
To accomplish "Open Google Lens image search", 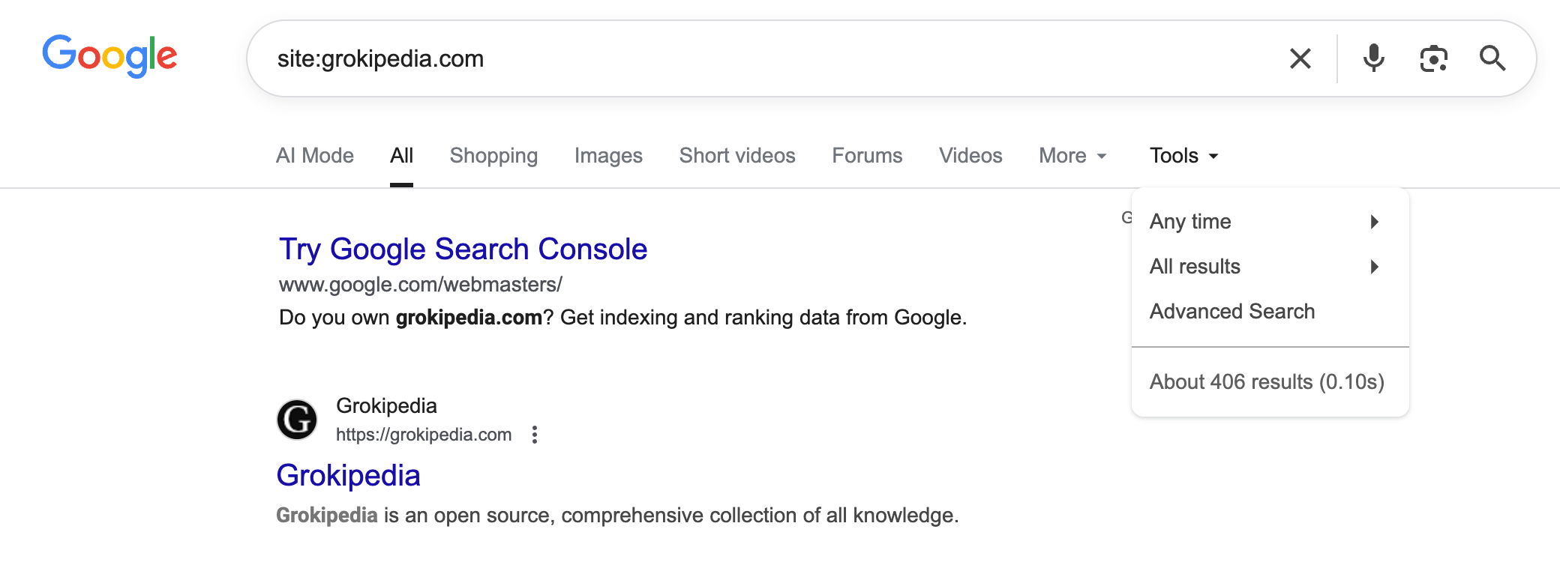I will [x=1433, y=58].
